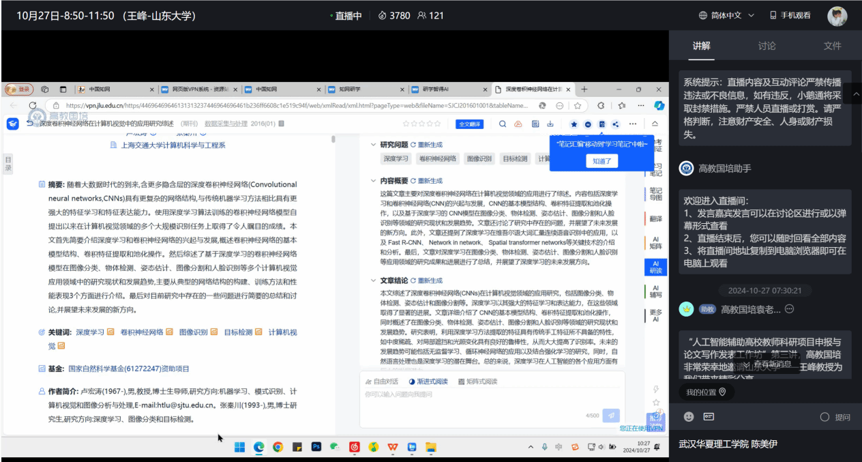The height and width of the screenshot is (462, 862).
Task: Collapse the 研究问题 section
Action: coord(372,145)
